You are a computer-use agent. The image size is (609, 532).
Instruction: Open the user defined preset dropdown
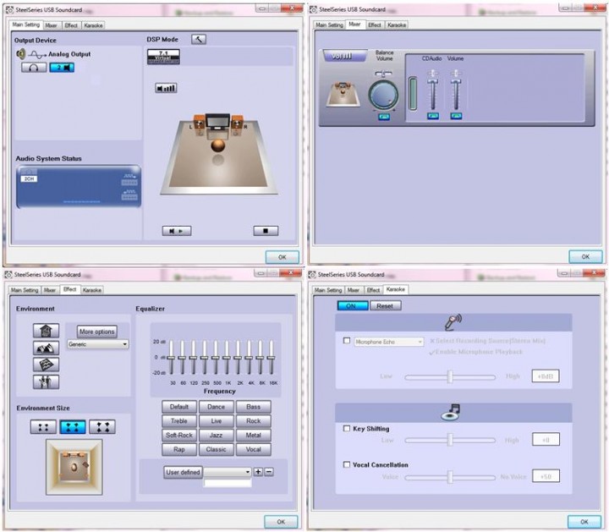point(228,472)
